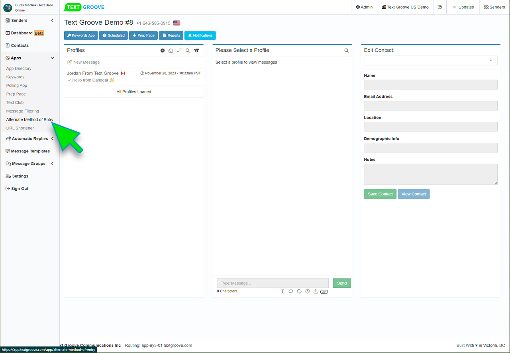
Task: Click the Scheduled button
Action: [114, 35]
